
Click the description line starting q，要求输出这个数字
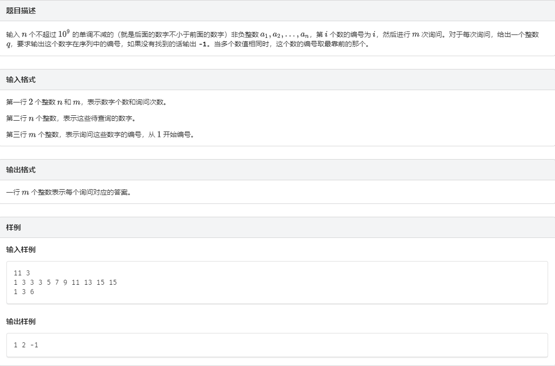pos(188,44)
